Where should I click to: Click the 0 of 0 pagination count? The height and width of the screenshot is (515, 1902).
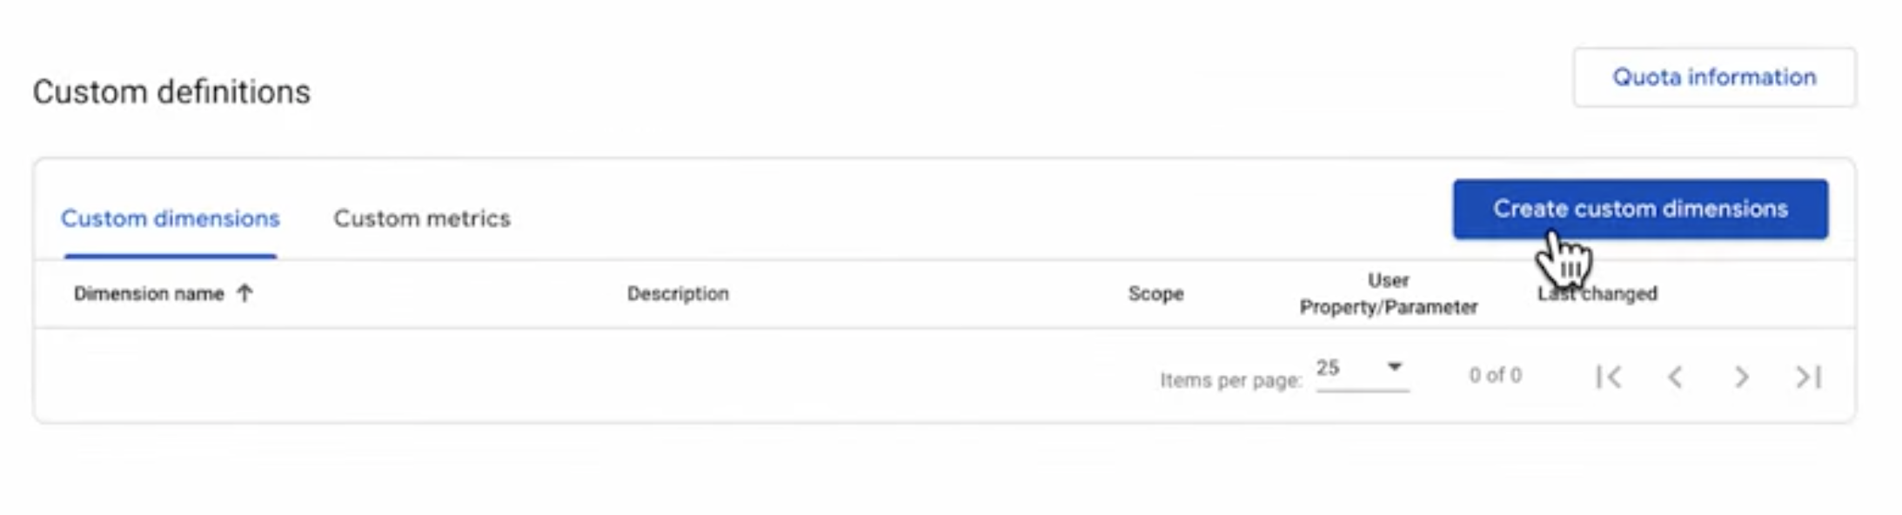coord(1495,376)
